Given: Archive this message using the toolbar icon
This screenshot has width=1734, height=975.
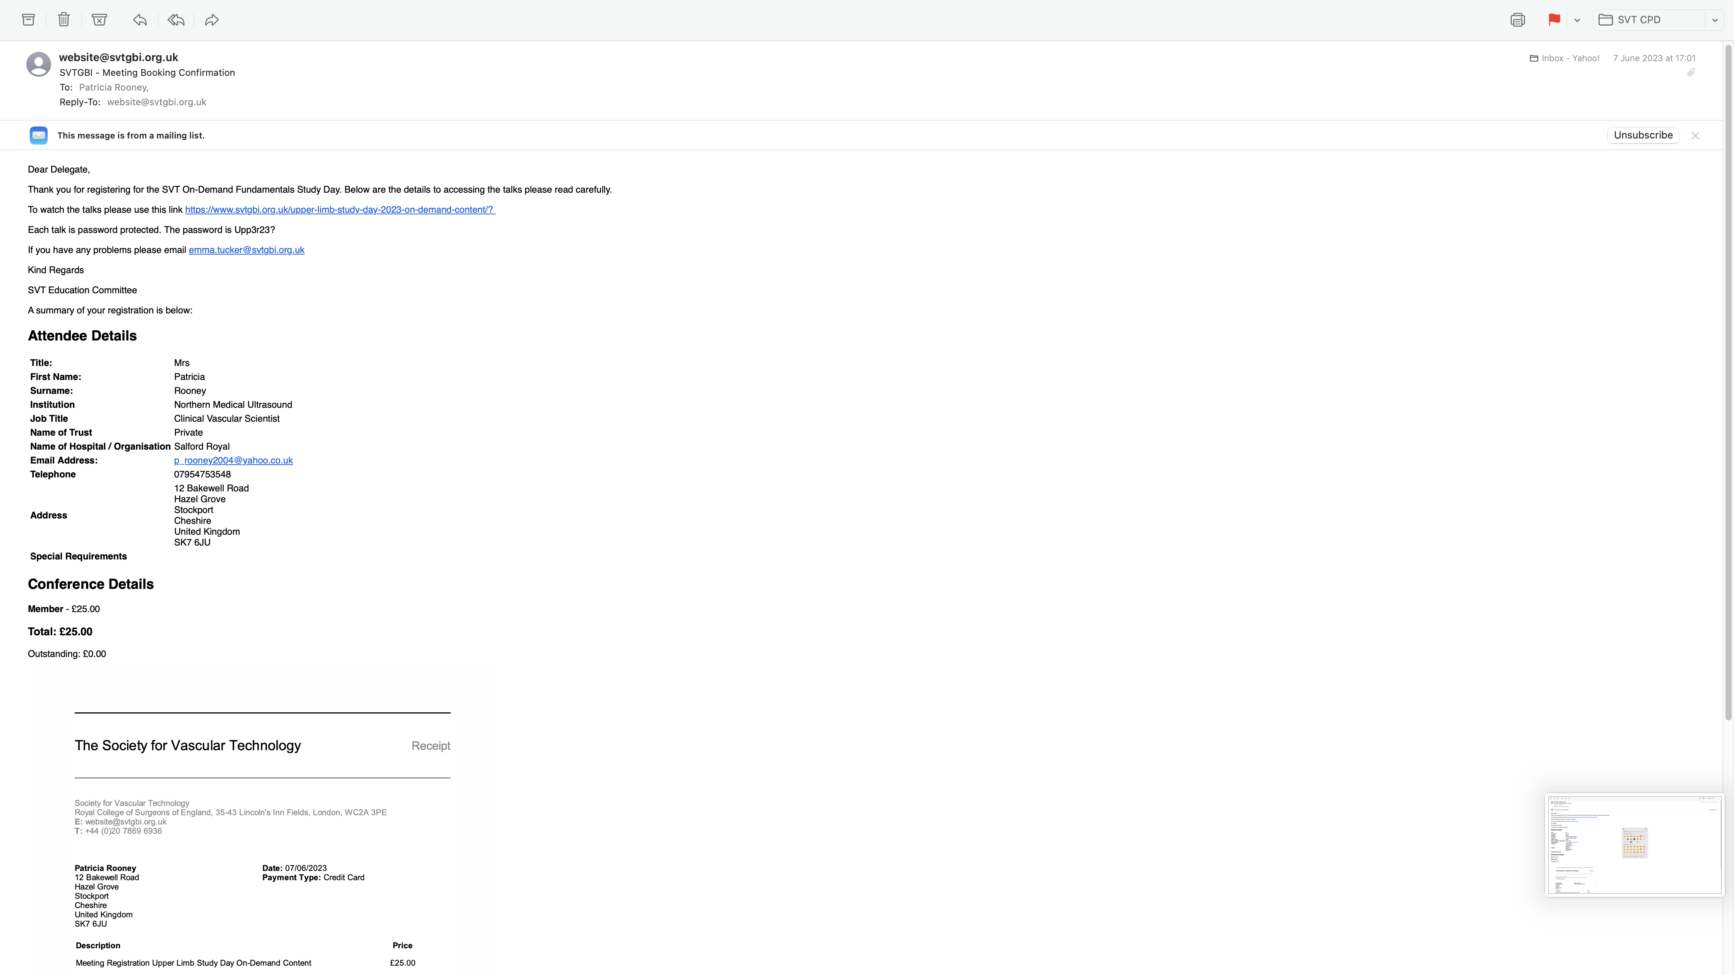Looking at the screenshot, I should coord(28,19).
